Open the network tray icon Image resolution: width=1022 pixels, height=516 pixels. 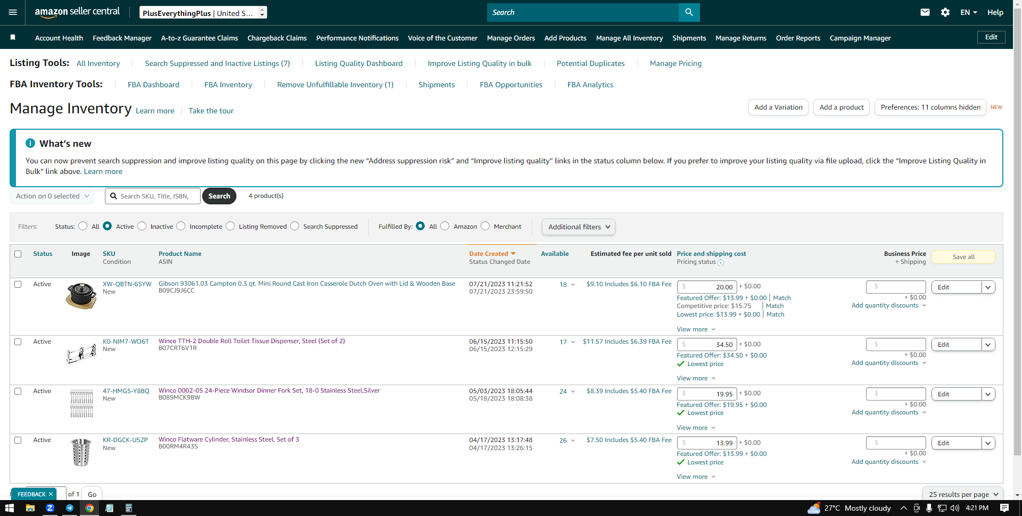[942, 508]
